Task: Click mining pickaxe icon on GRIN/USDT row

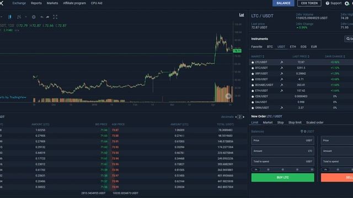Action: 281,108
